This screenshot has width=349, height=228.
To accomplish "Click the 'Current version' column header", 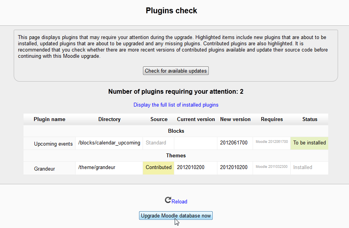I will coord(196,119).
